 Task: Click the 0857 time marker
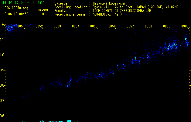(x=130, y=26)
